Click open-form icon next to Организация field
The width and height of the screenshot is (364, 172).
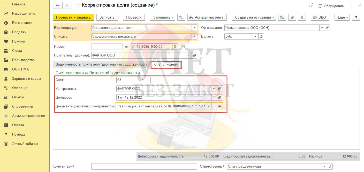coord(328,28)
